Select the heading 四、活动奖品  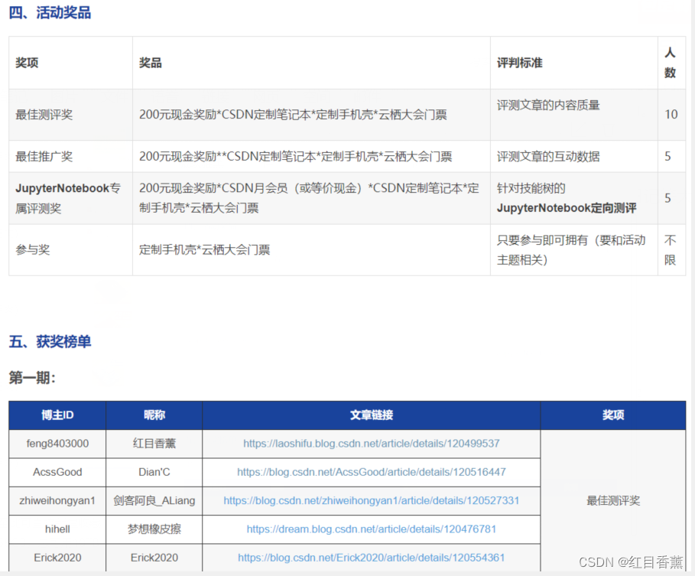(50, 12)
